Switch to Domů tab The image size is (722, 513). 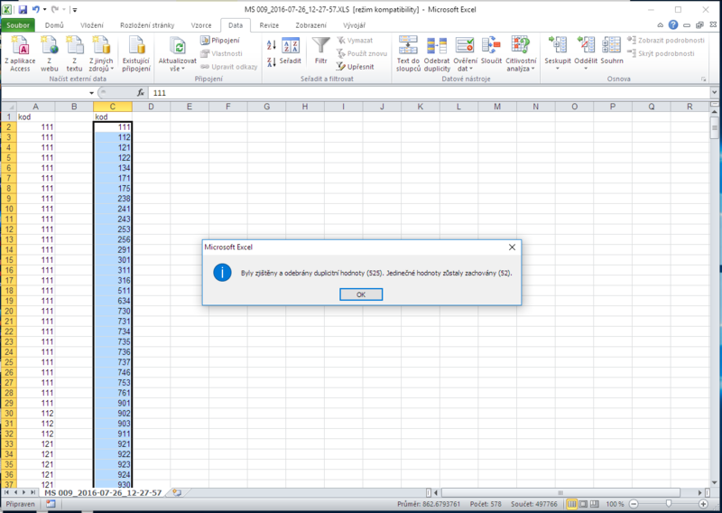54,25
